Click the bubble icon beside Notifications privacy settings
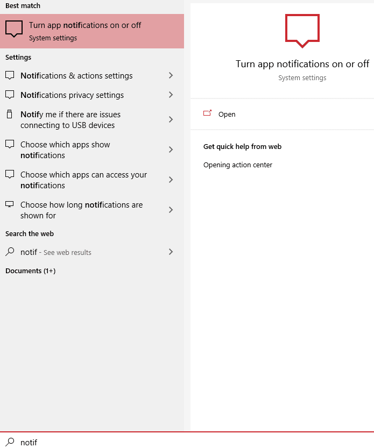Viewport: 374px width, 448px height. 10,95
